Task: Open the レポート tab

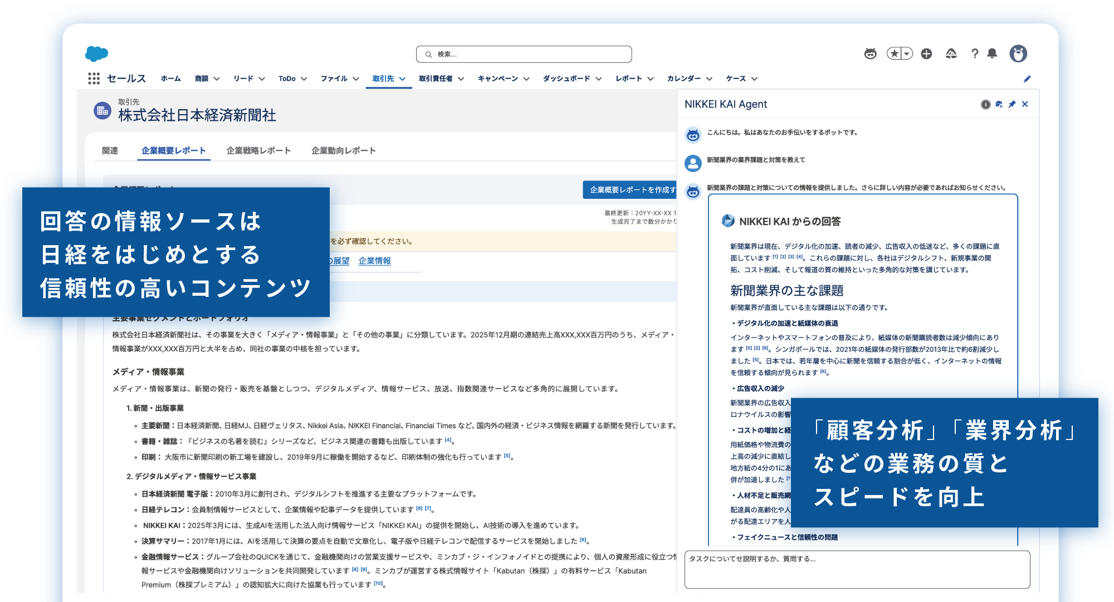Action: [x=629, y=79]
